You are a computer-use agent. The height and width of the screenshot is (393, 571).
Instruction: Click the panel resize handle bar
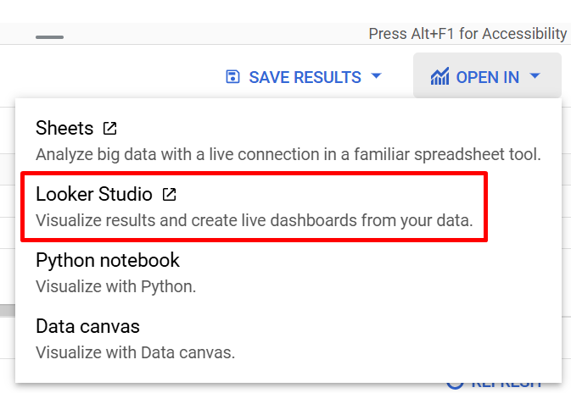tap(49, 37)
